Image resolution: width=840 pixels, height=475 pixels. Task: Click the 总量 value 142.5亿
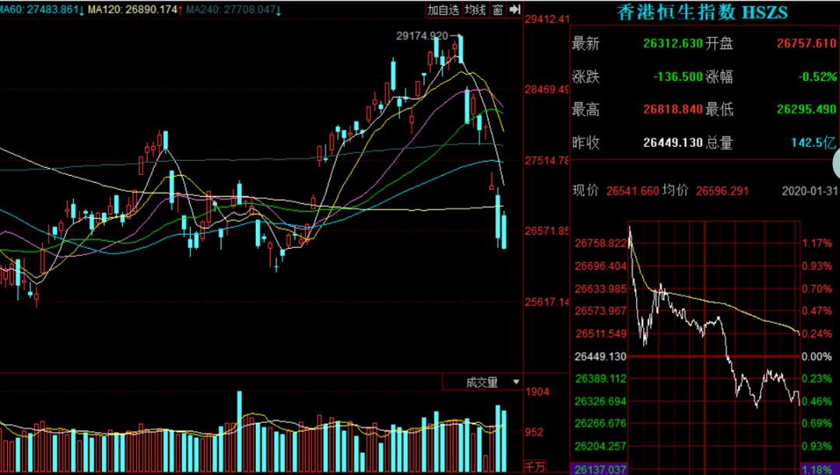click(x=814, y=142)
